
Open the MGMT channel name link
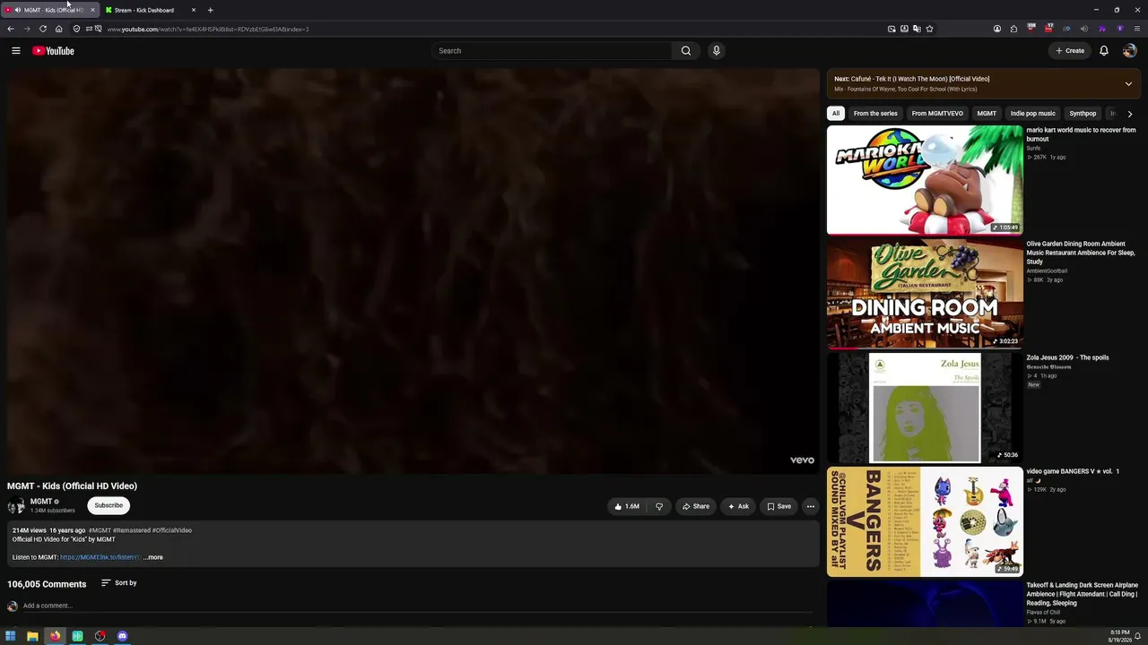click(41, 502)
